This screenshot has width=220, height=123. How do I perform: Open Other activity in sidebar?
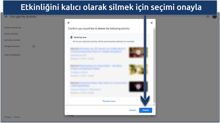pos(11,34)
